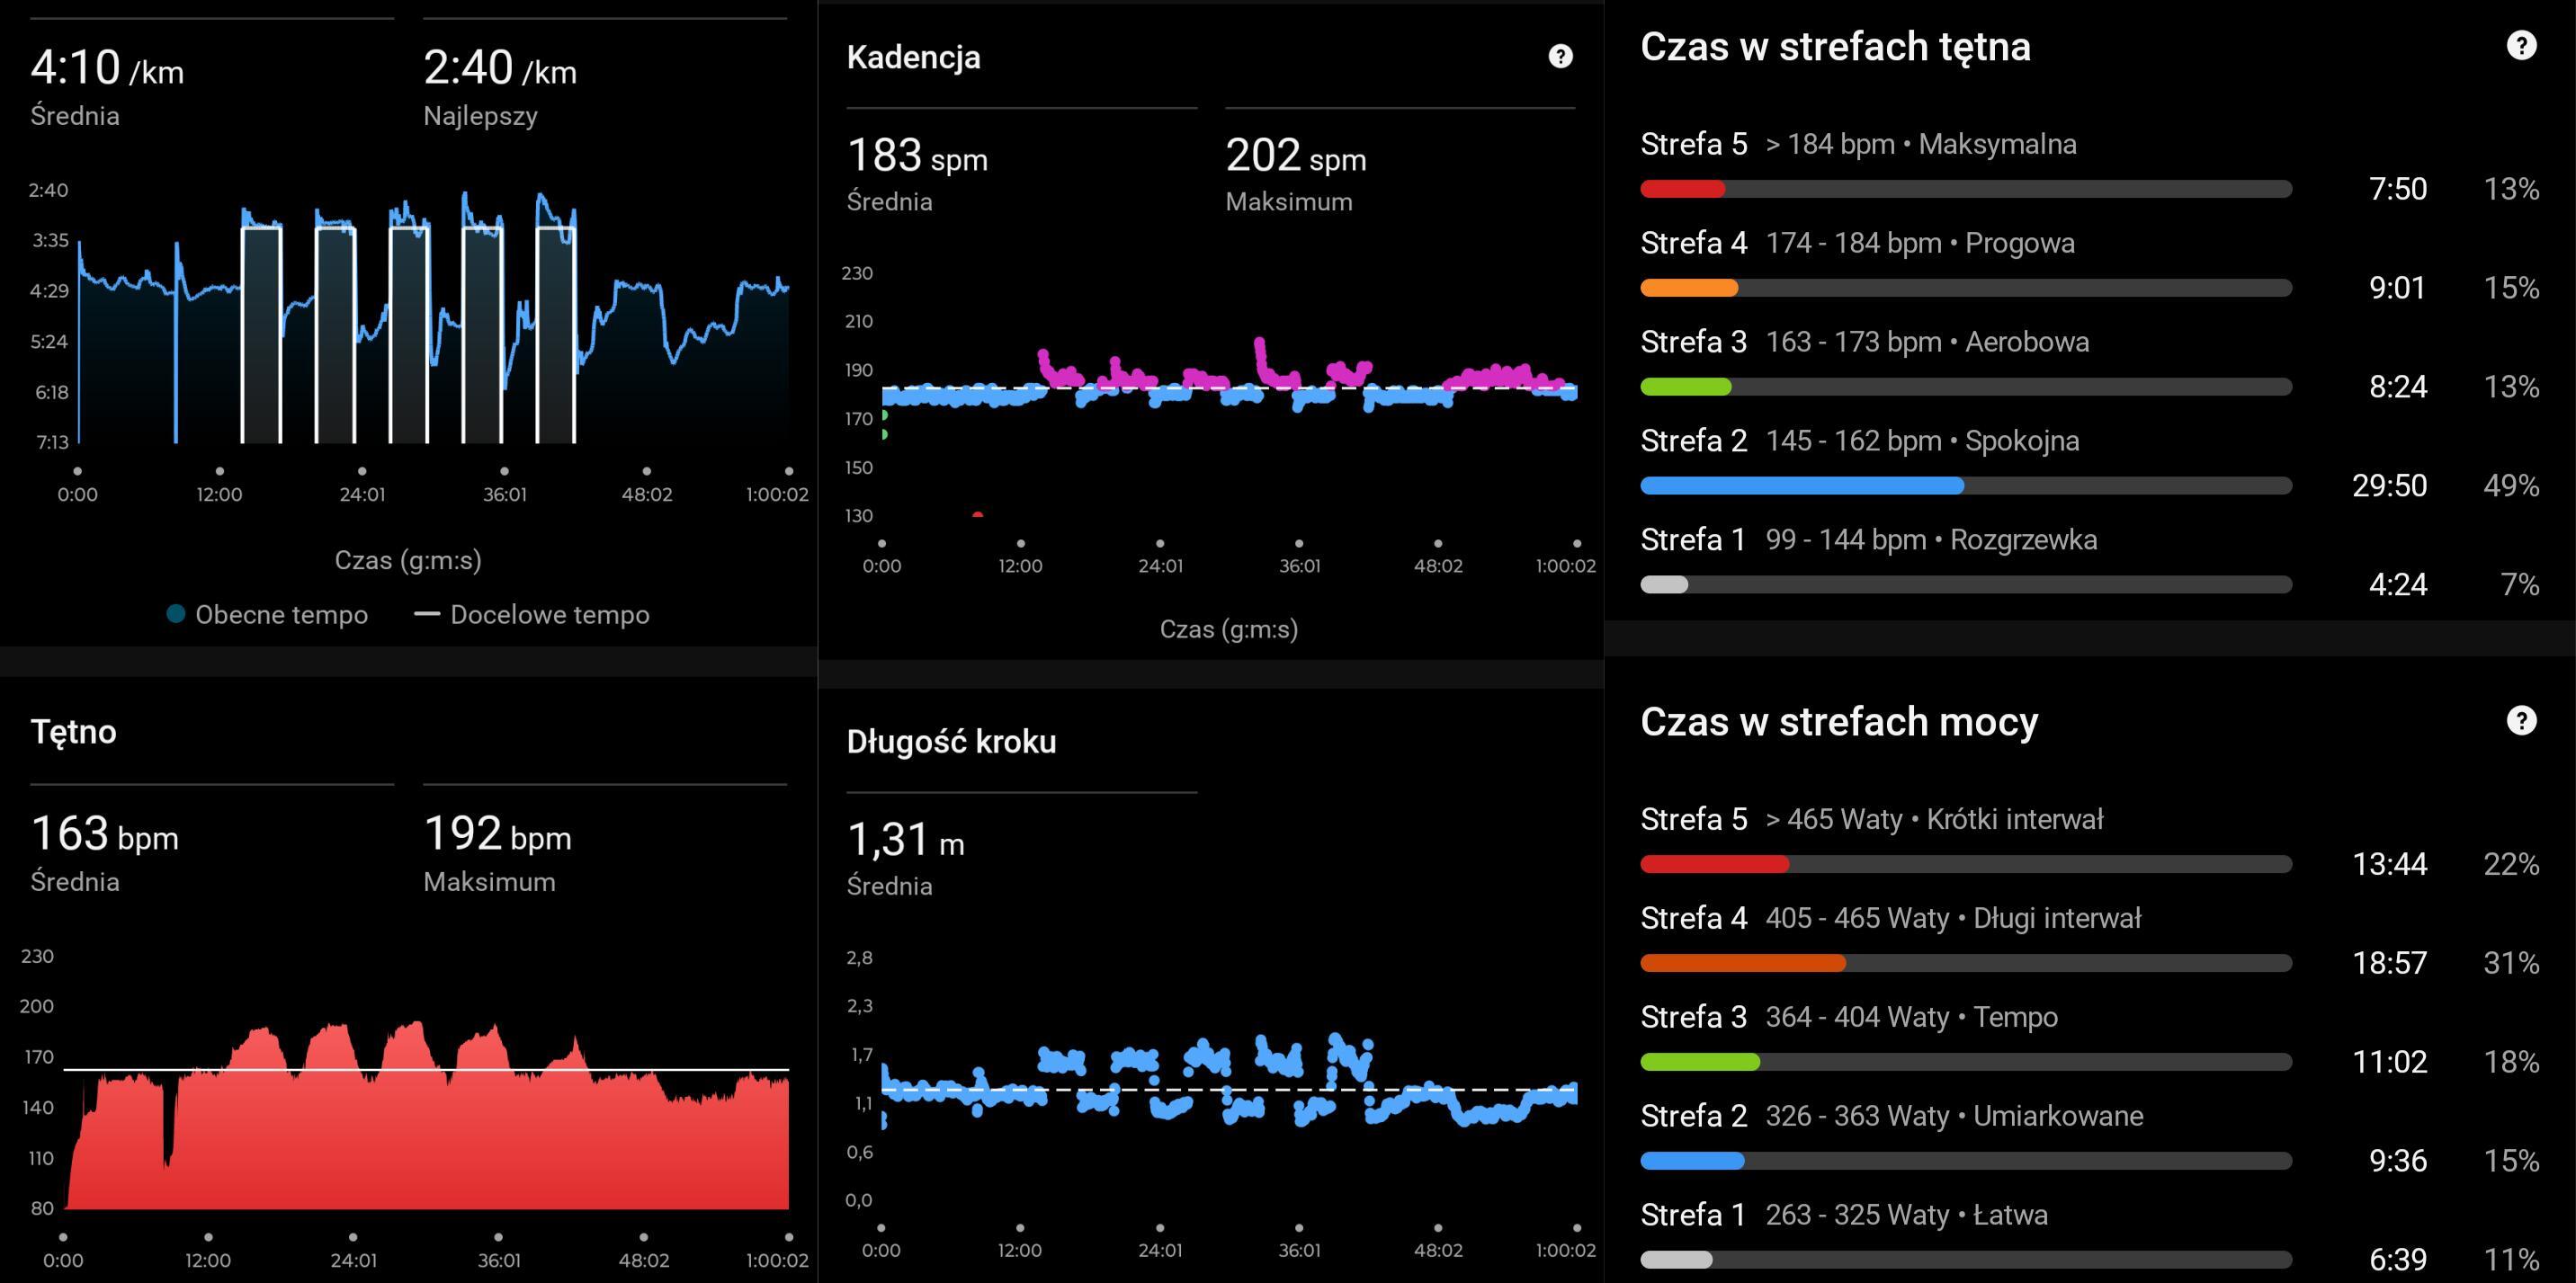This screenshot has width=2576, height=1283.
Task: Select the red Strefa 5 heart rate bar
Action: [x=1682, y=189]
